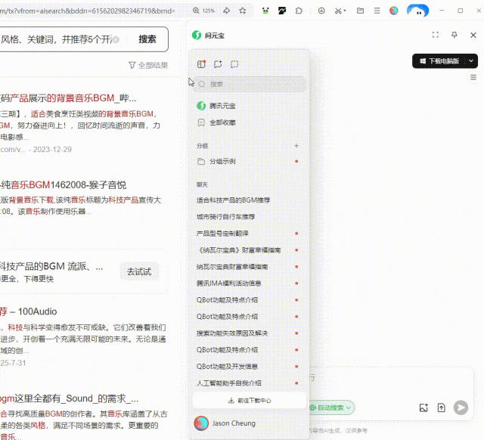The width and height of the screenshot is (484, 440).
Task: Click the sidebar 搜索 input field
Action: [253, 84]
